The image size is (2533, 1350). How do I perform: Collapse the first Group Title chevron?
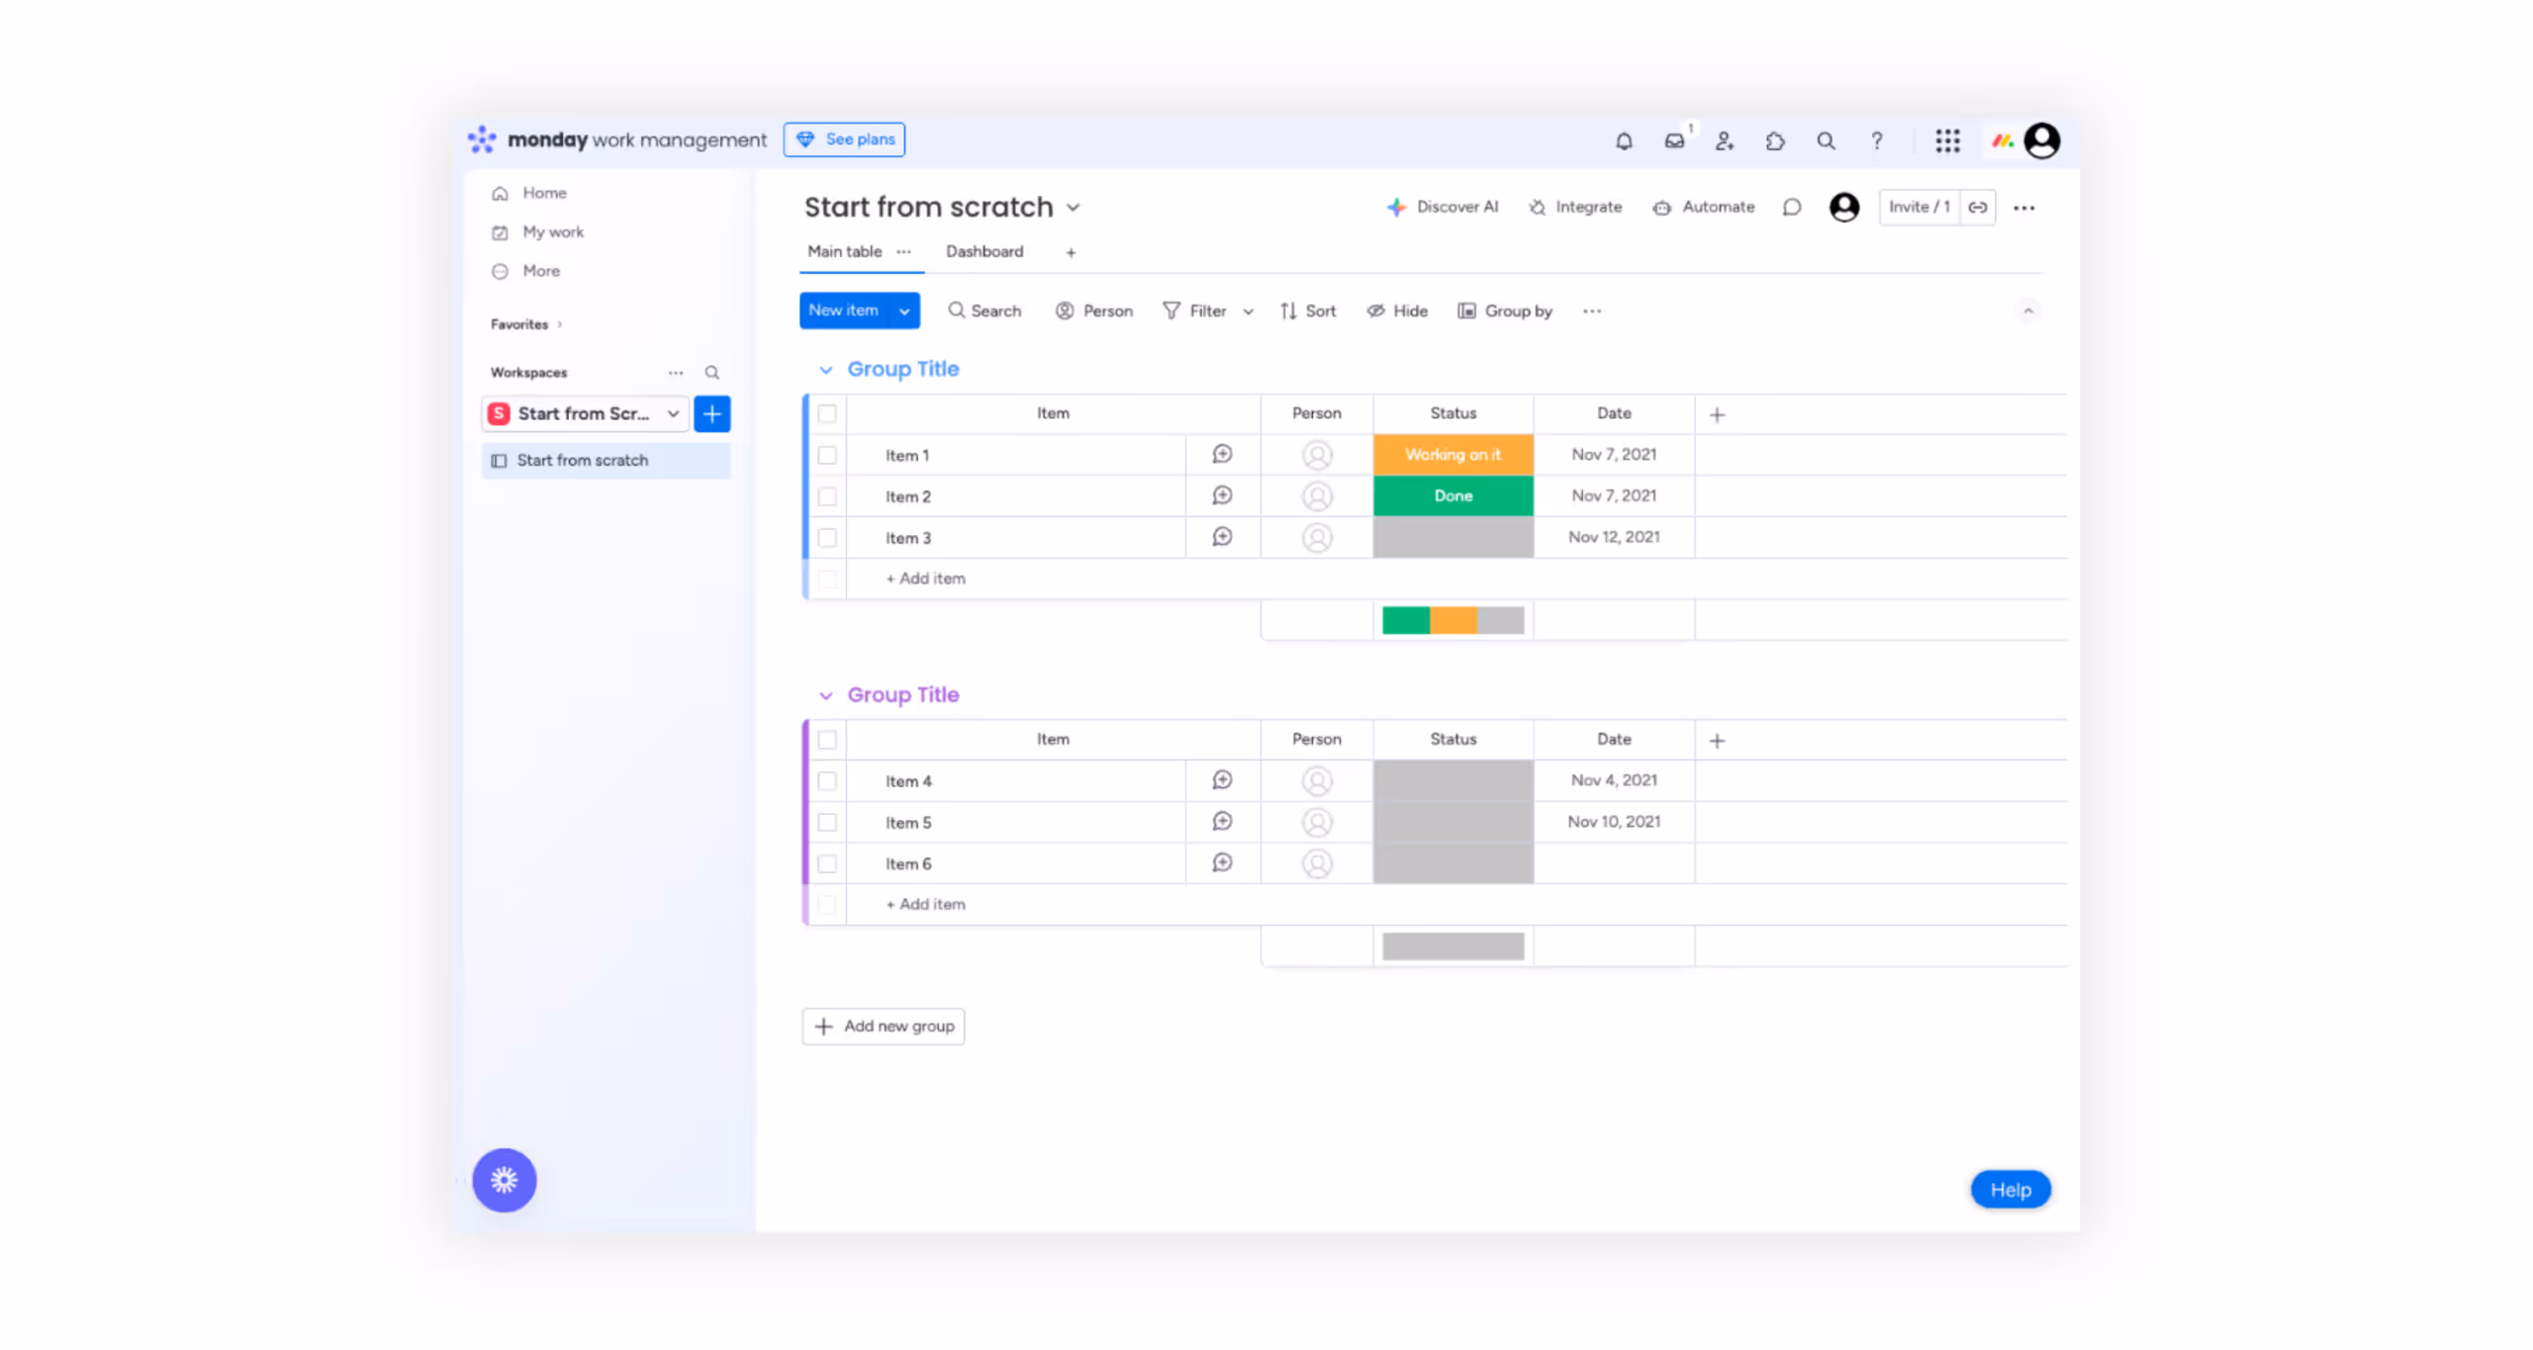pos(825,370)
